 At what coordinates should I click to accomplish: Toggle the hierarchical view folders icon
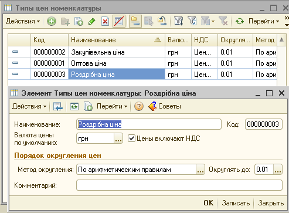point(135,21)
